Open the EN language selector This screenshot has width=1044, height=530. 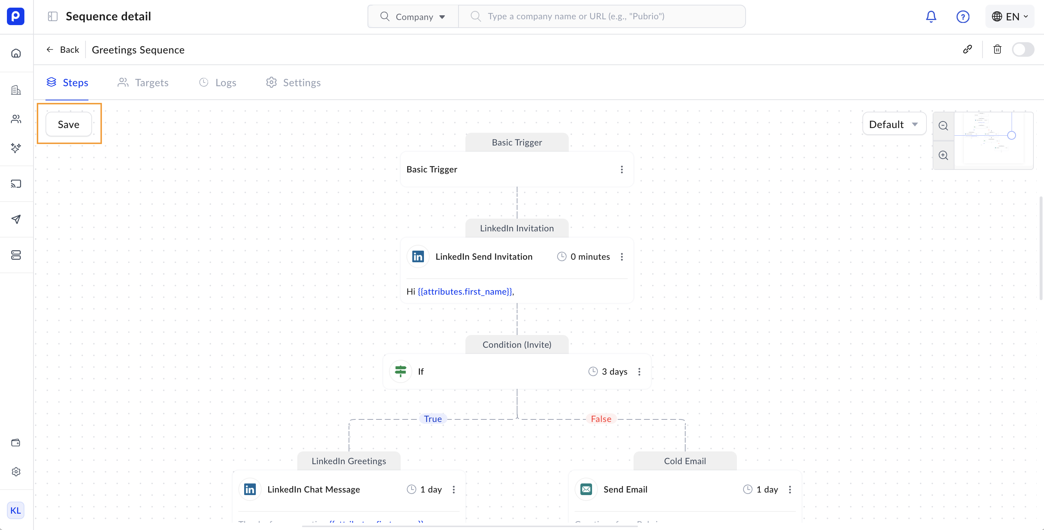tap(1009, 17)
